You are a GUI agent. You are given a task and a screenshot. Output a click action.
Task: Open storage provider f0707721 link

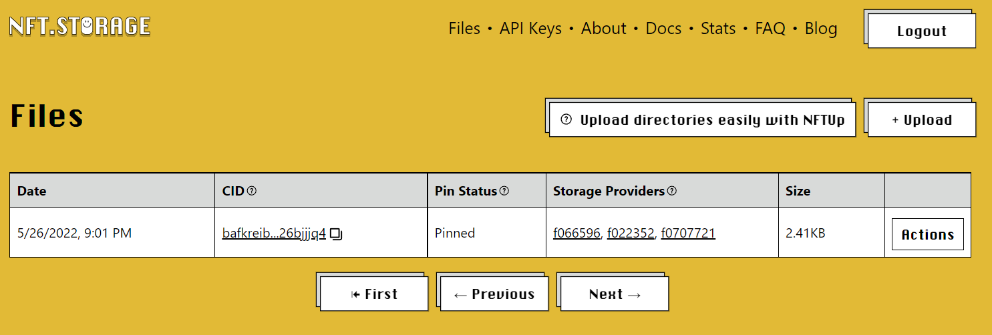pyautogui.click(x=688, y=234)
